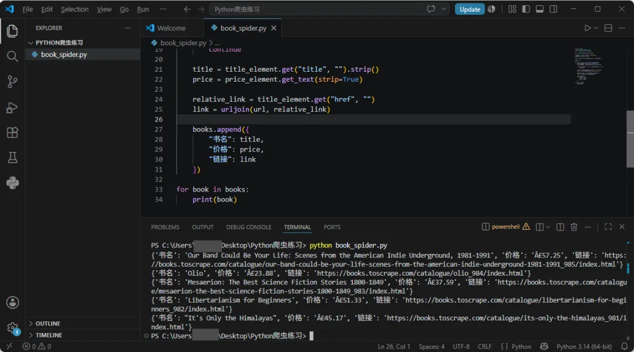Open the File menu

pyautogui.click(x=28, y=9)
